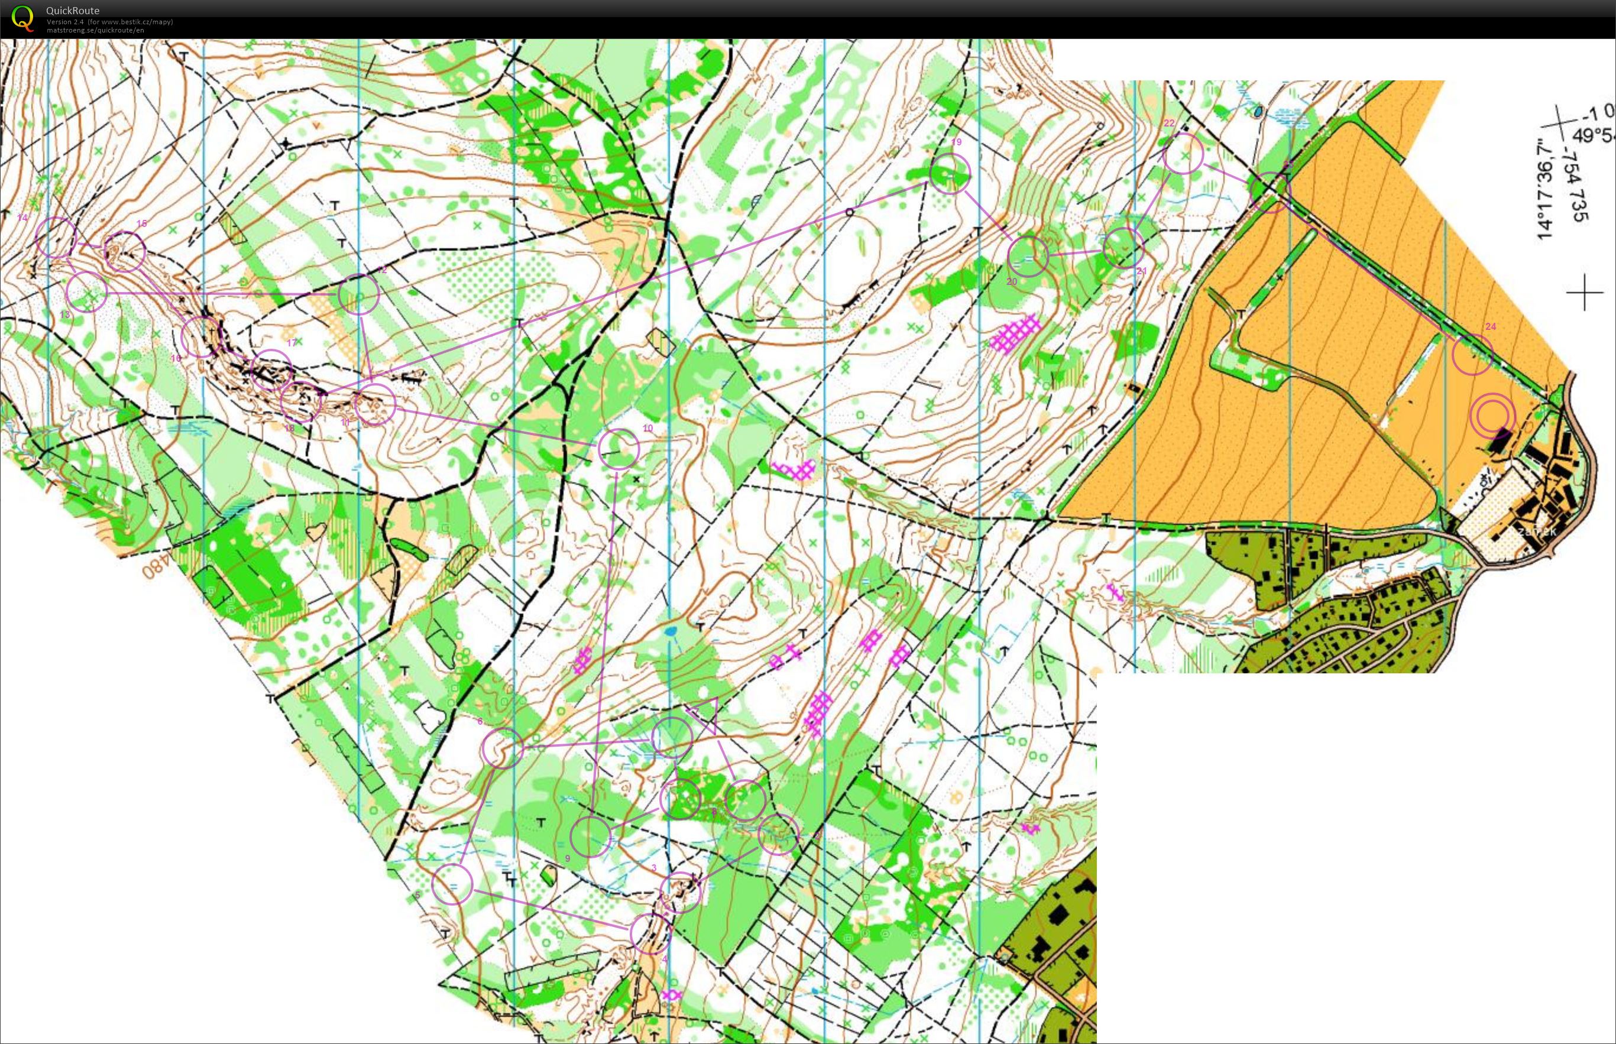This screenshot has width=1616, height=1044.
Task: Click control circle 11
Action: click(x=375, y=404)
